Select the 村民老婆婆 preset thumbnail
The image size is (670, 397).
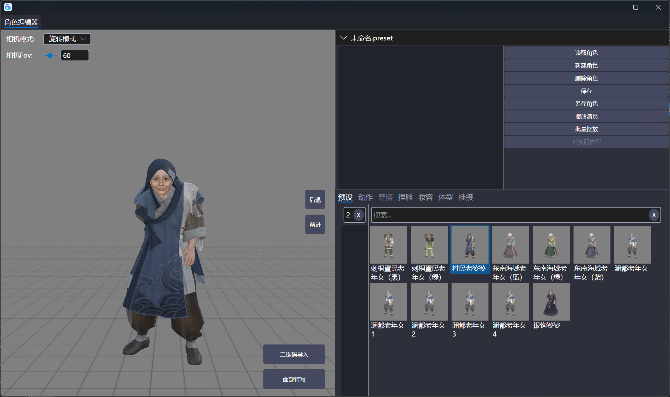pyautogui.click(x=469, y=245)
